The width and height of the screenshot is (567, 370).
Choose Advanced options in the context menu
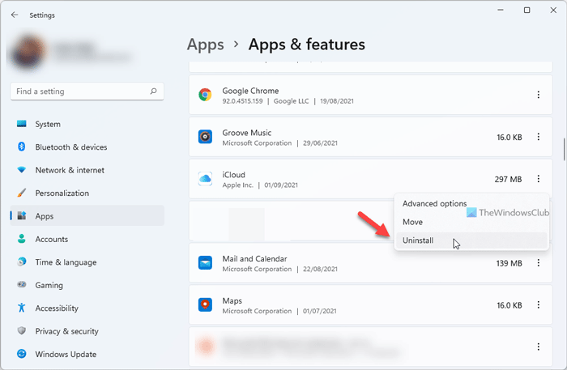tap(471, 204)
